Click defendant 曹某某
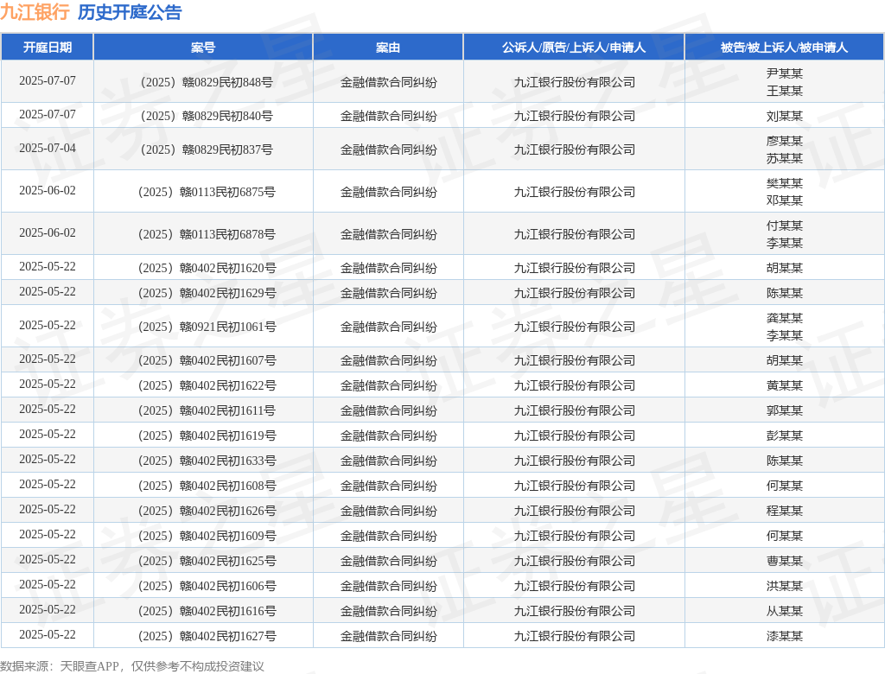The height and width of the screenshot is (674, 885). point(785,561)
